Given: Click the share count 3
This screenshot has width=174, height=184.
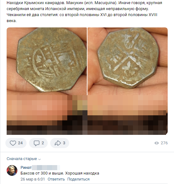Looking at the screenshot, I should [64, 143].
